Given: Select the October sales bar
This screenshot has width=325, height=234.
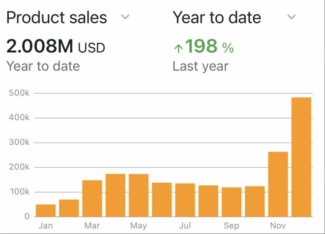Looking at the screenshot, I should tap(255, 201).
